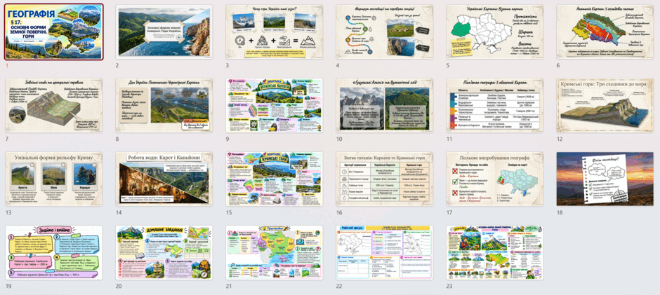This screenshot has width=660, height=295.
Task: Select slide 22 'Робочий аркуш' worksheet thumbnail
Action: click(x=385, y=252)
